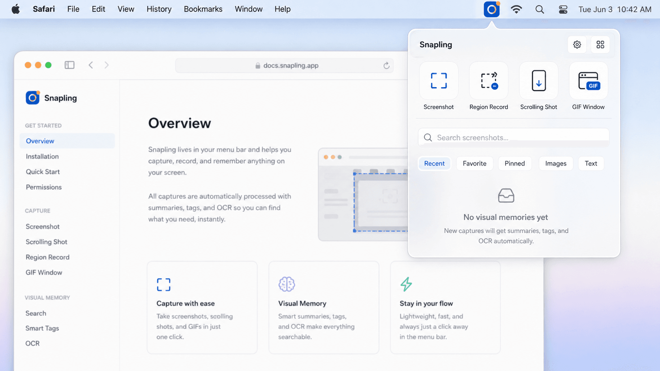Image resolution: width=660 pixels, height=371 pixels.
Task: Open the File menu
Action: 73,9
